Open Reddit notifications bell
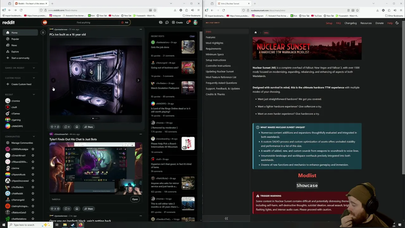405x228 pixels. pyautogui.click(x=188, y=22)
